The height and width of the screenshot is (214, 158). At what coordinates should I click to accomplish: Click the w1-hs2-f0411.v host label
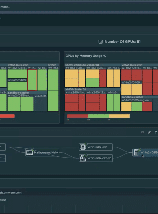(75, 92)
